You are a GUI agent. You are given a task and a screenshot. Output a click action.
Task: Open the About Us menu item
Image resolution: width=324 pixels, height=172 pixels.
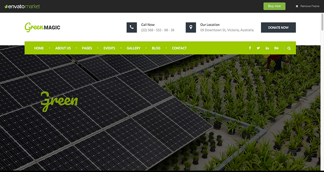click(63, 48)
